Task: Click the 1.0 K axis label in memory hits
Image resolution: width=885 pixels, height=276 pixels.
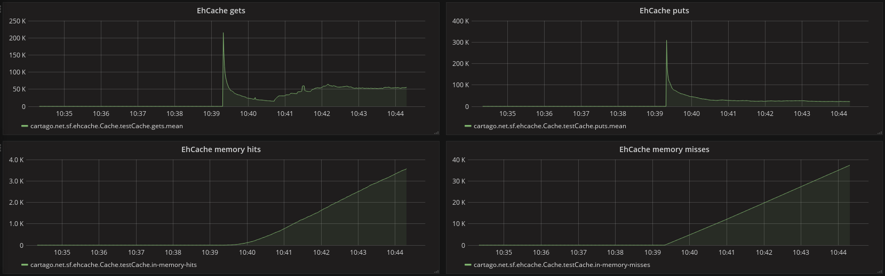Action: pyautogui.click(x=16, y=224)
